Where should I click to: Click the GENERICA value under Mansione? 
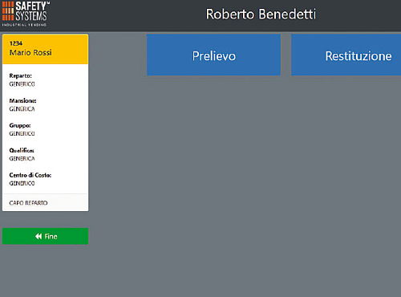[22, 109]
